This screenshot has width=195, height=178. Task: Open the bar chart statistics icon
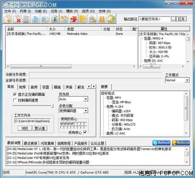tap(54, 19)
